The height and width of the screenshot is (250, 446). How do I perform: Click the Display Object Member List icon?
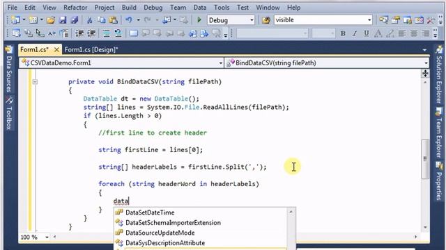click(16, 33)
